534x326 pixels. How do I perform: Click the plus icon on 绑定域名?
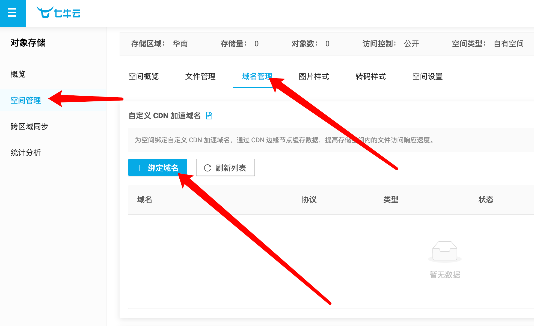[140, 168]
